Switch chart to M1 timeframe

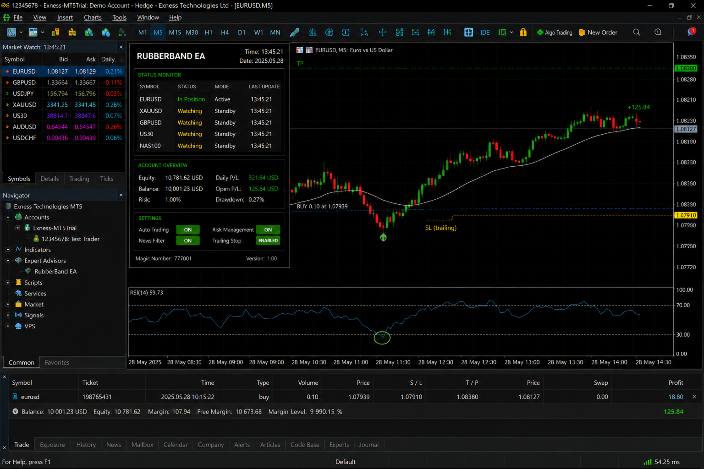143,33
